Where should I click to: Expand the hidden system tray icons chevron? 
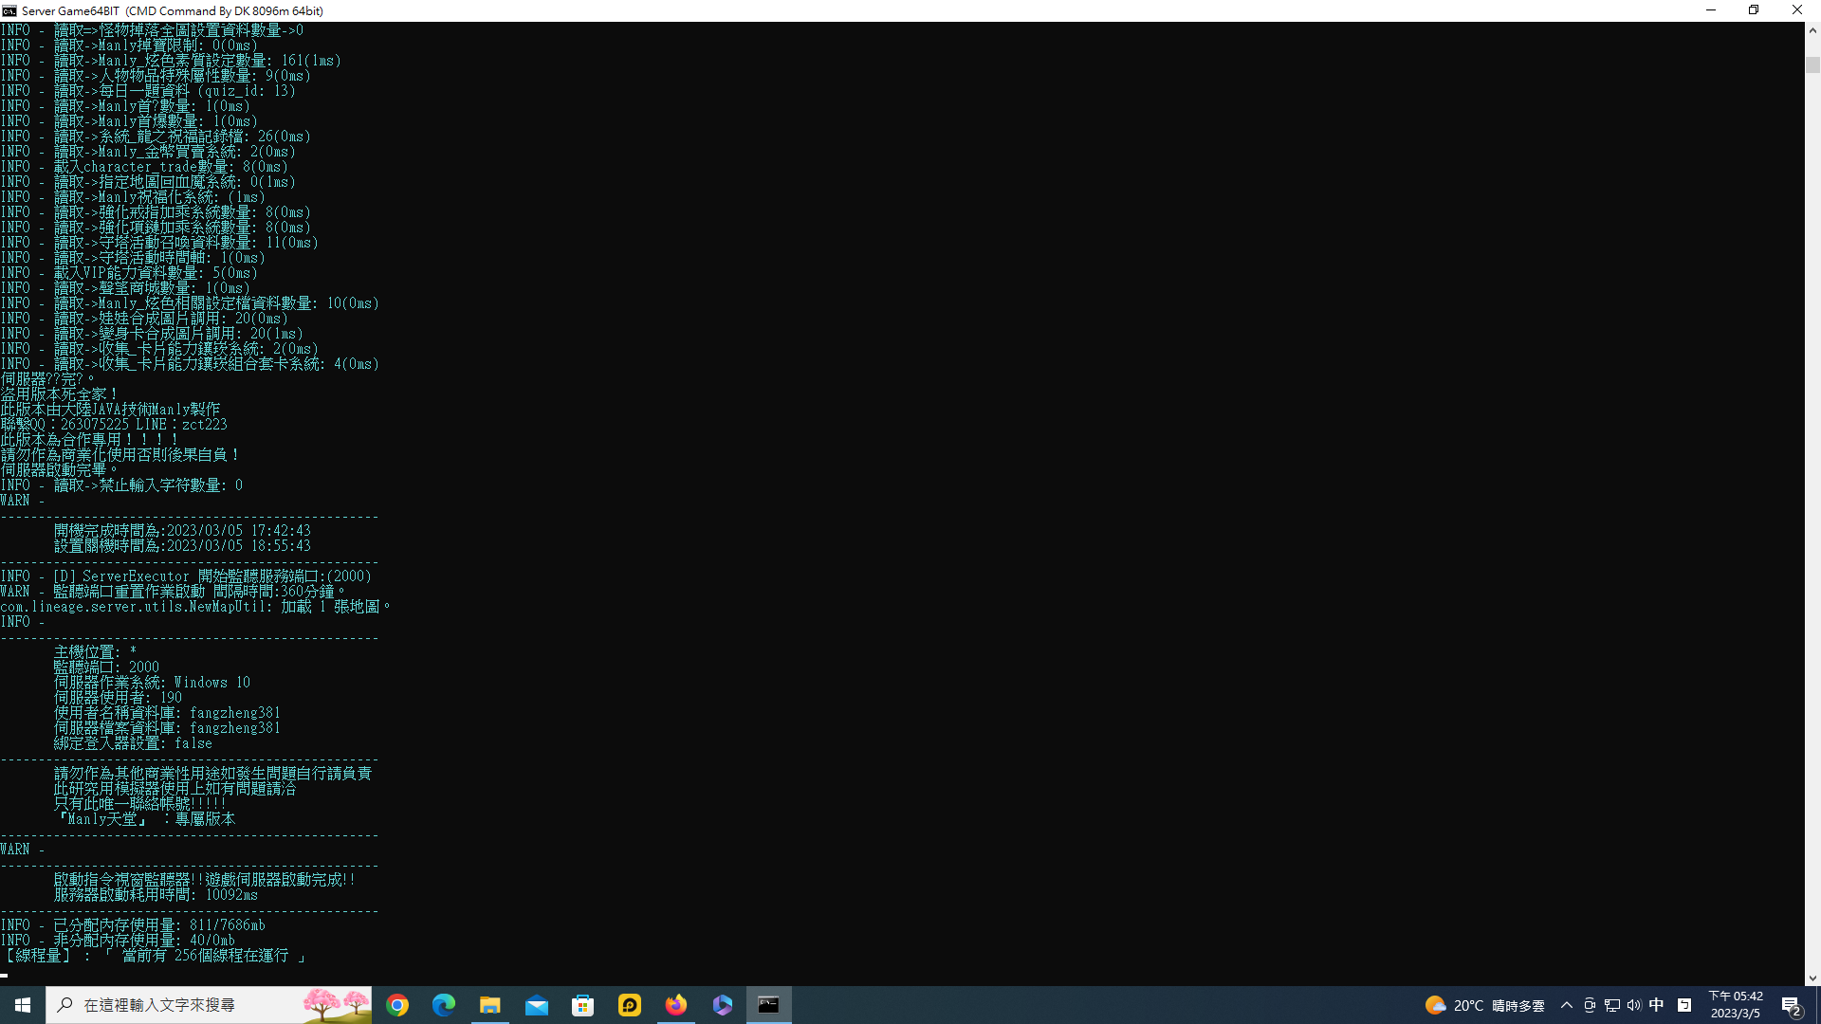(1567, 1005)
